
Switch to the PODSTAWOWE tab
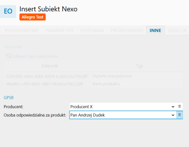[22, 31]
